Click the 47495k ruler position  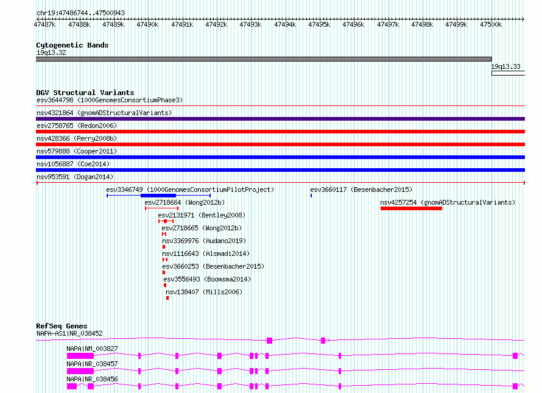[319, 24]
